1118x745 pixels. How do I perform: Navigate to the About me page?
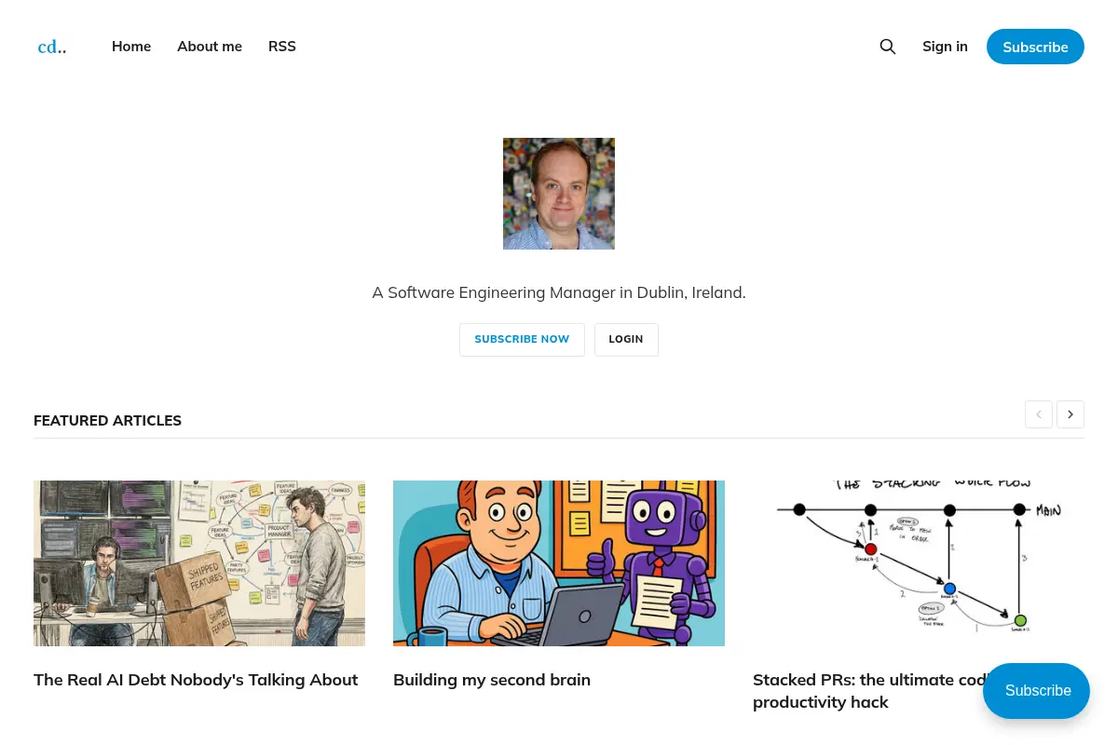click(210, 47)
